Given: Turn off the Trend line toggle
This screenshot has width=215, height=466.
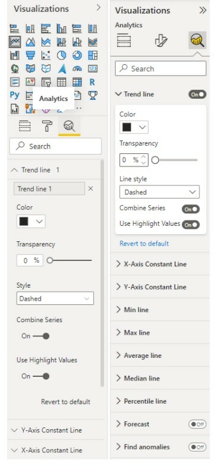Looking at the screenshot, I should tap(197, 95).
